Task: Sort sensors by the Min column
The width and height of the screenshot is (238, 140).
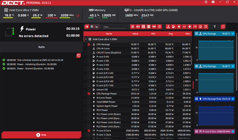Action: [x=153, y=34]
